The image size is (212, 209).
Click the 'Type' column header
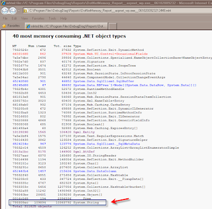pyautogui.click(x=77, y=46)
